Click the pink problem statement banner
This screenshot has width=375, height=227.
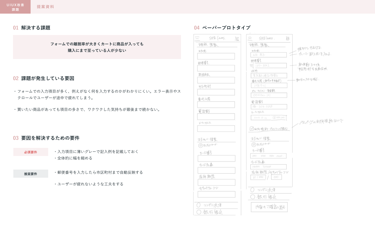[97, 47]
